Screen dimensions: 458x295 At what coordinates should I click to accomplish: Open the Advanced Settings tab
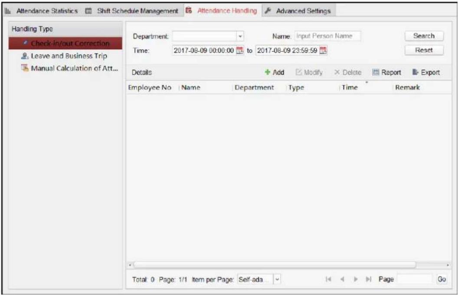[298, 11]
